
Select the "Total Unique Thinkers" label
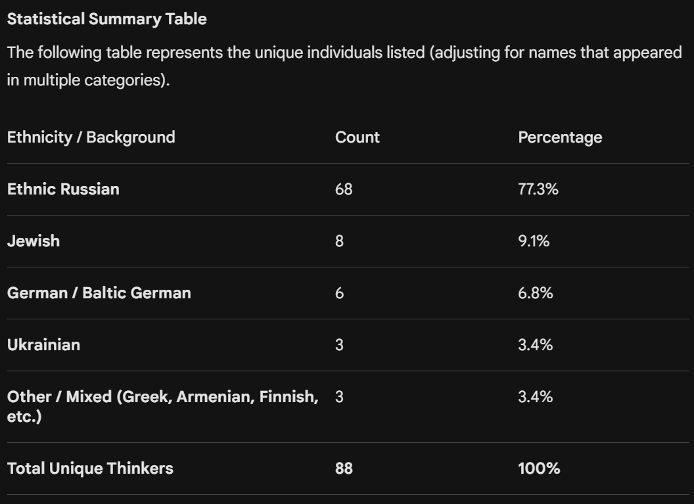90,469
